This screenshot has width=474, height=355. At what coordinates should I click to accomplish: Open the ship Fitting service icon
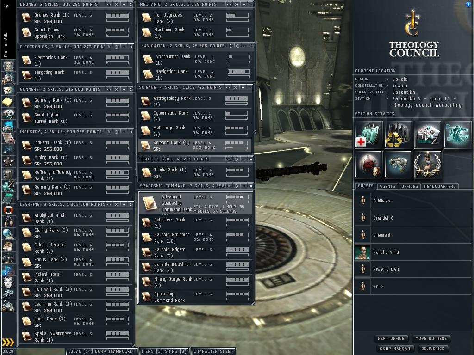point(398,165)
